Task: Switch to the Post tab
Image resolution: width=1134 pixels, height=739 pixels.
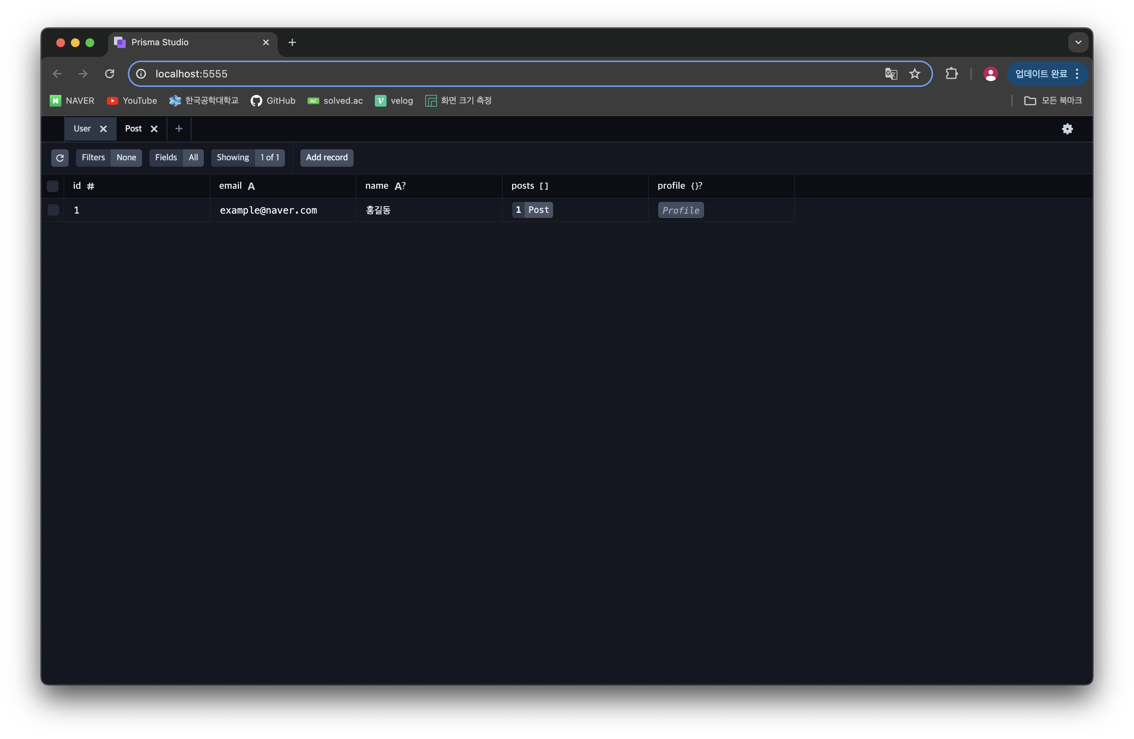Action: (133, 129)
